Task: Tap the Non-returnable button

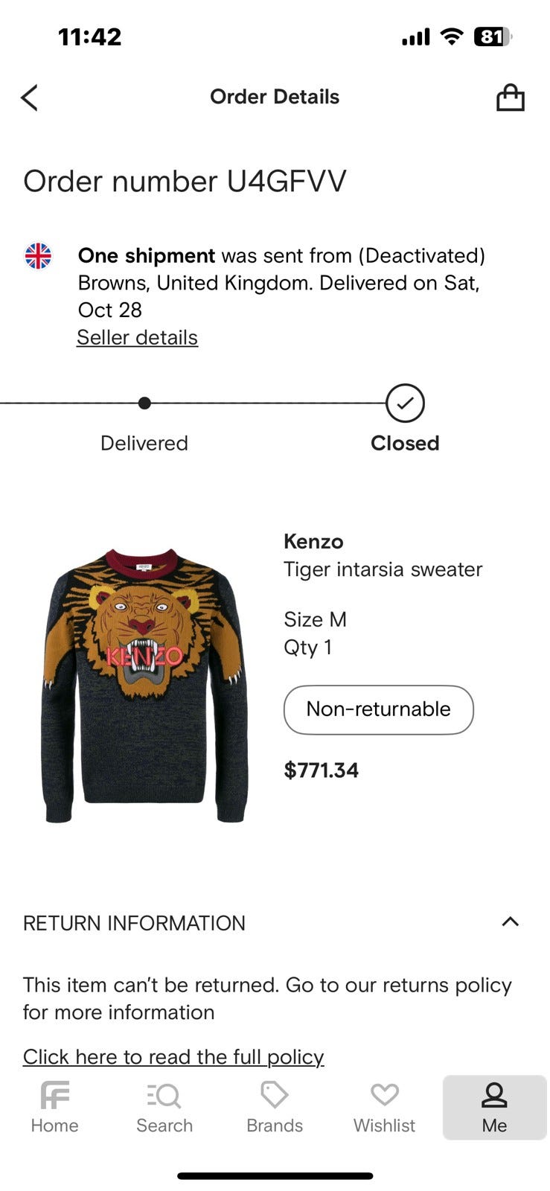Action: click(x=378, y=709)
